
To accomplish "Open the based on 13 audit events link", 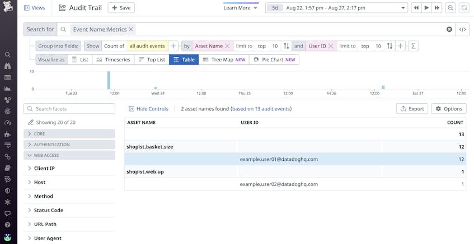I will 261,109.
